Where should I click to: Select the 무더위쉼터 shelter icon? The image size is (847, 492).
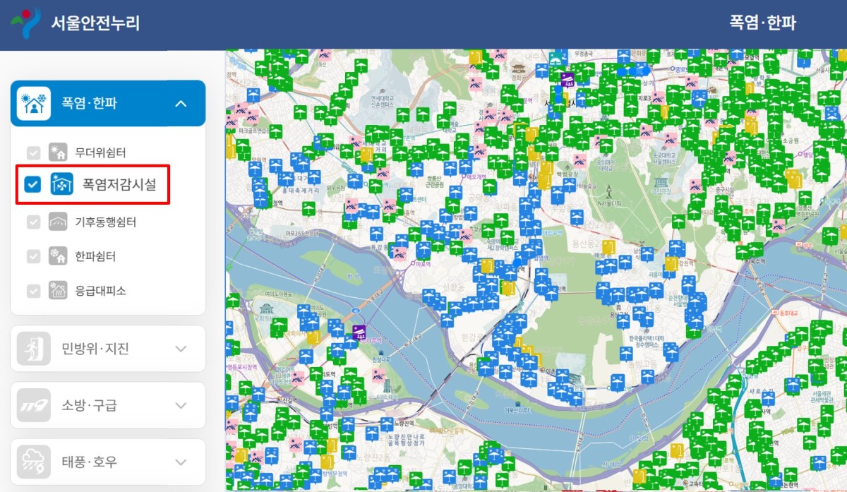click(58, 152)
